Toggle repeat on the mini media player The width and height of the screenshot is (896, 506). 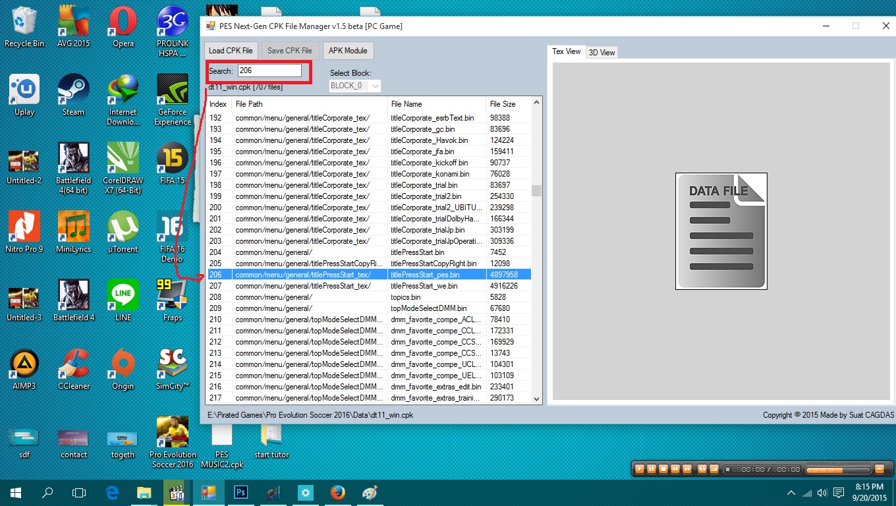702,469
